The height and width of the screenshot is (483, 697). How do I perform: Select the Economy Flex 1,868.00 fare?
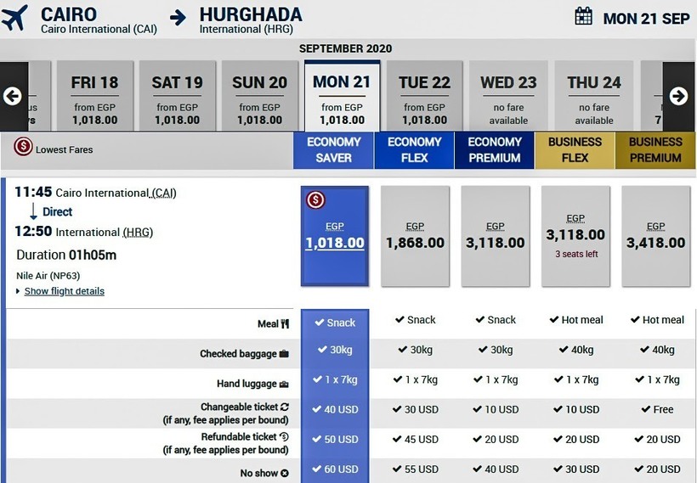pyautogui.click(x=415, y=236)
